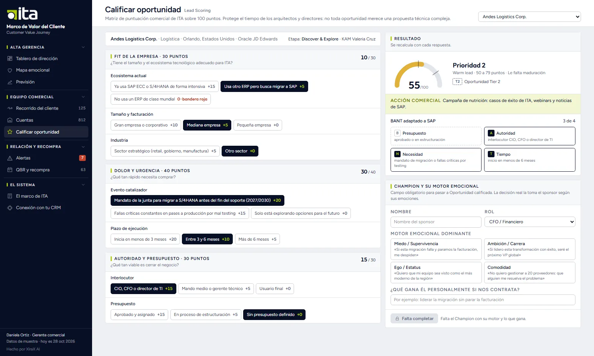Select Ya usa SAP ECC o S/4HANA option
The width and height of the screenshot is (594, 356).
click(x=164, y=86)
